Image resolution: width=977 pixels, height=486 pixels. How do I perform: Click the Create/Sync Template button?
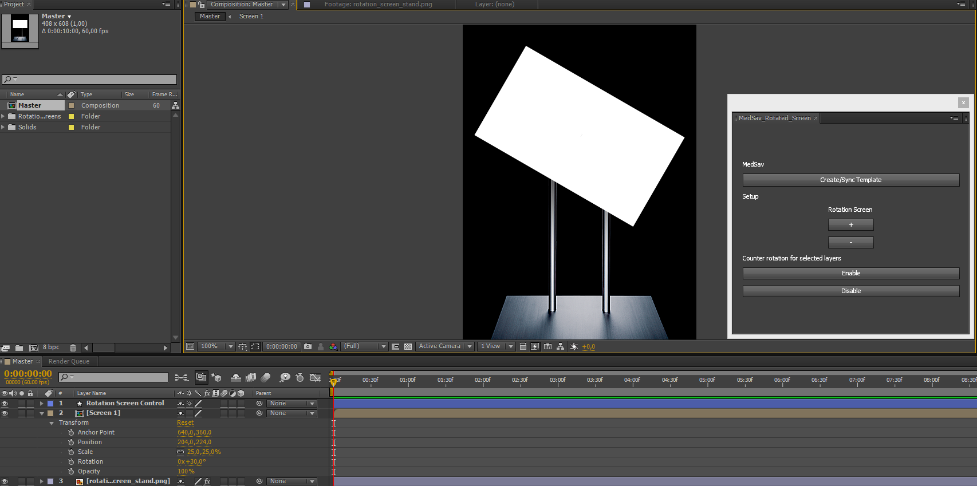coord(850,180)
